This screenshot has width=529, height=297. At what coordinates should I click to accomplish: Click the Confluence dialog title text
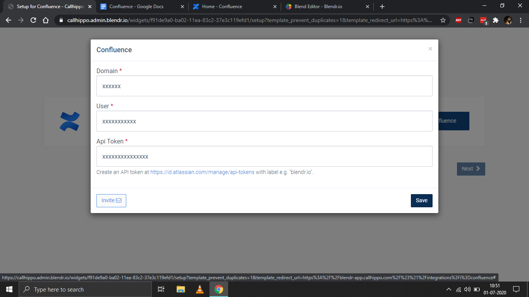114,50
